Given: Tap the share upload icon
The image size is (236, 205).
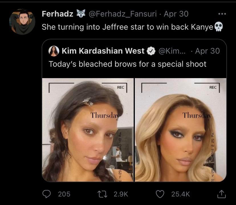Looking at the screenshot, I should click(221, 194).
